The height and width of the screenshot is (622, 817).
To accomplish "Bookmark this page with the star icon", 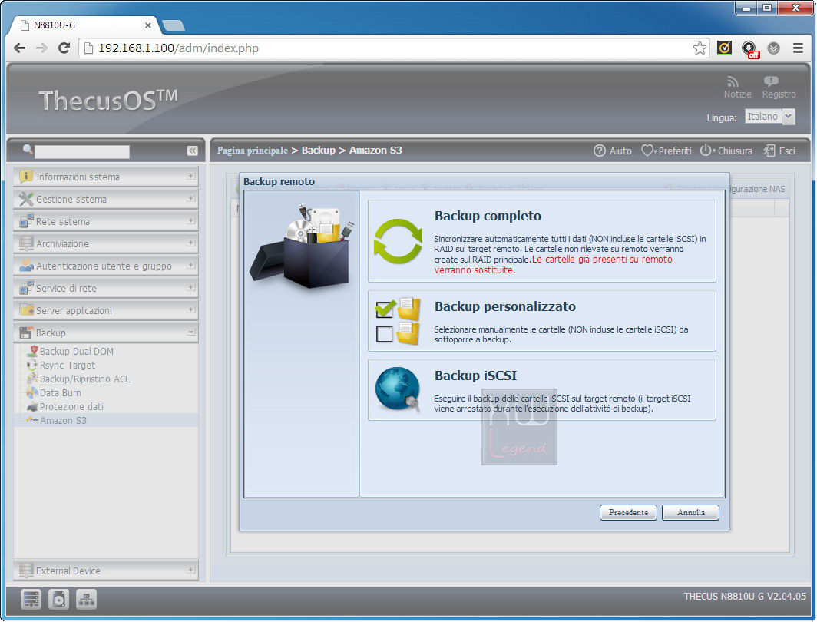I will point(700,48).
